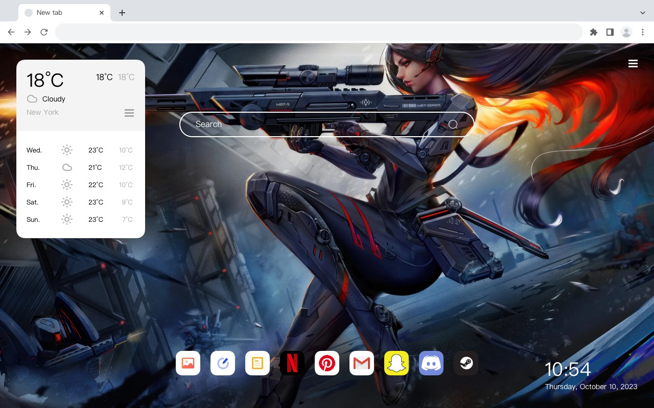The image size is (654, 408).
Task: Click the 10:54 clock display
Action: [568, 369]
